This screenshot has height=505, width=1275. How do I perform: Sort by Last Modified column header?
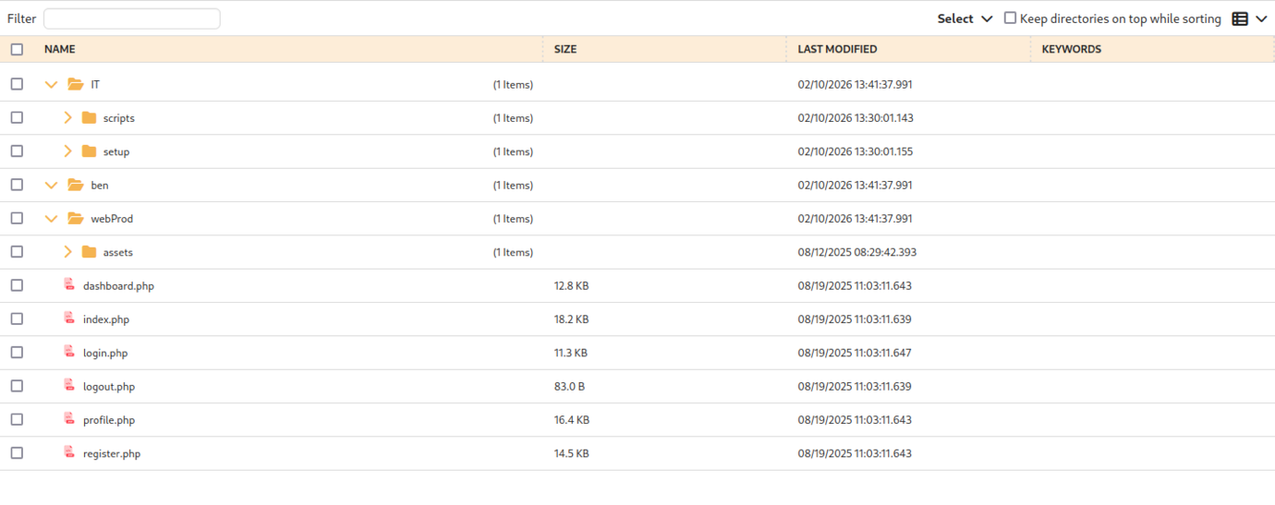(x=837, y=50)
